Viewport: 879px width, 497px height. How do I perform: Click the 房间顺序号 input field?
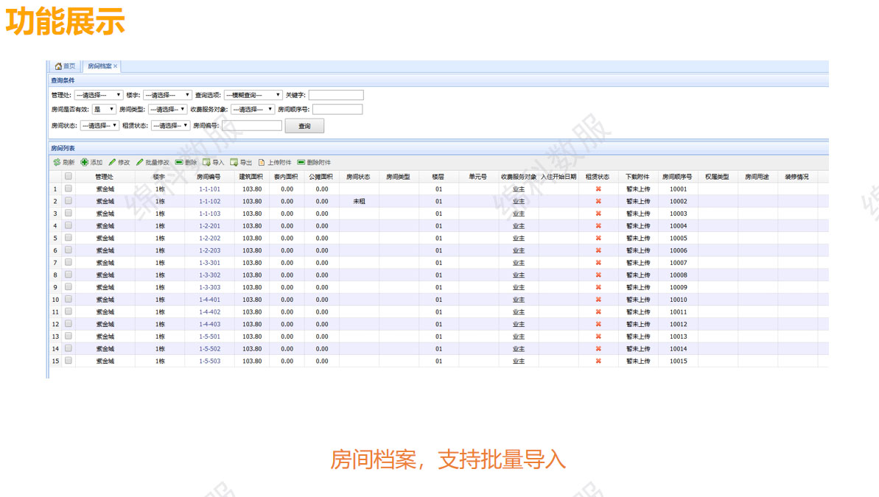point(337,109)
